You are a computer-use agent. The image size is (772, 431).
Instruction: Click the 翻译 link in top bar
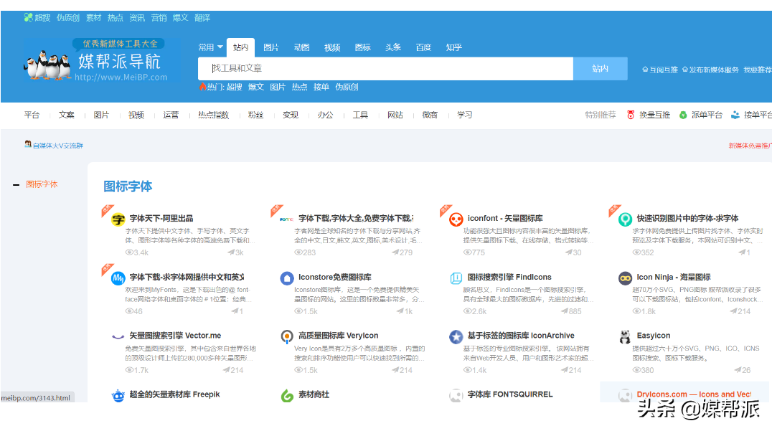point(202,18)
